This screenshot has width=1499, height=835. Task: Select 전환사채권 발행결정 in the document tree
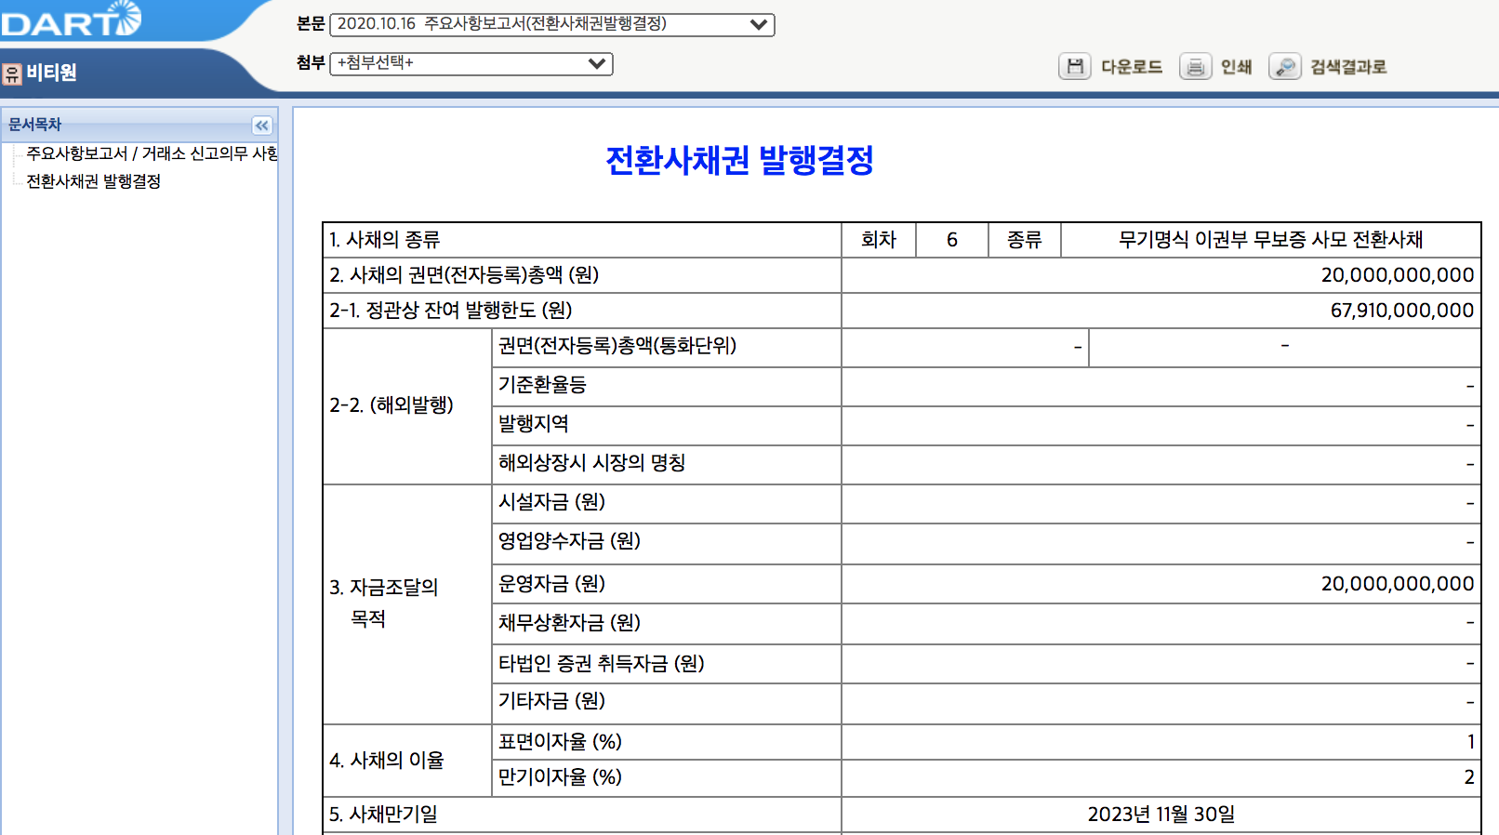[x=93, y=181]
